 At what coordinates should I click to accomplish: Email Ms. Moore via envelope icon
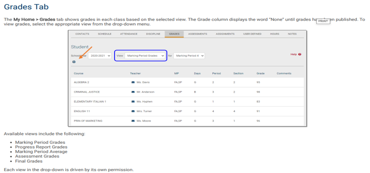133,121
